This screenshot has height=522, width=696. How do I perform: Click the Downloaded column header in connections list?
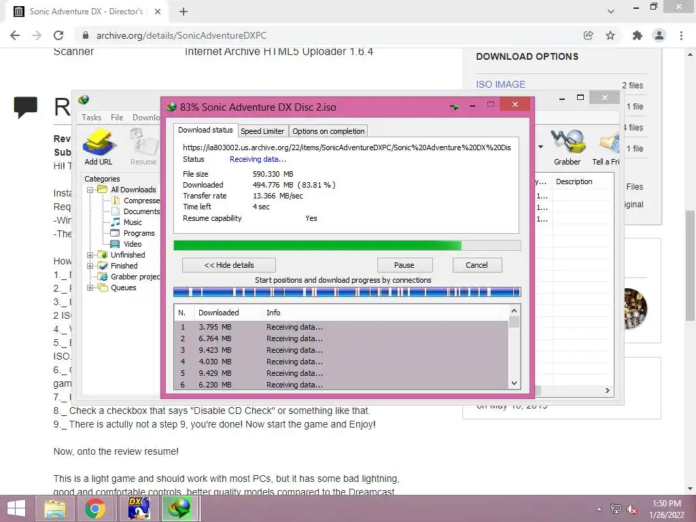[218, 313]
